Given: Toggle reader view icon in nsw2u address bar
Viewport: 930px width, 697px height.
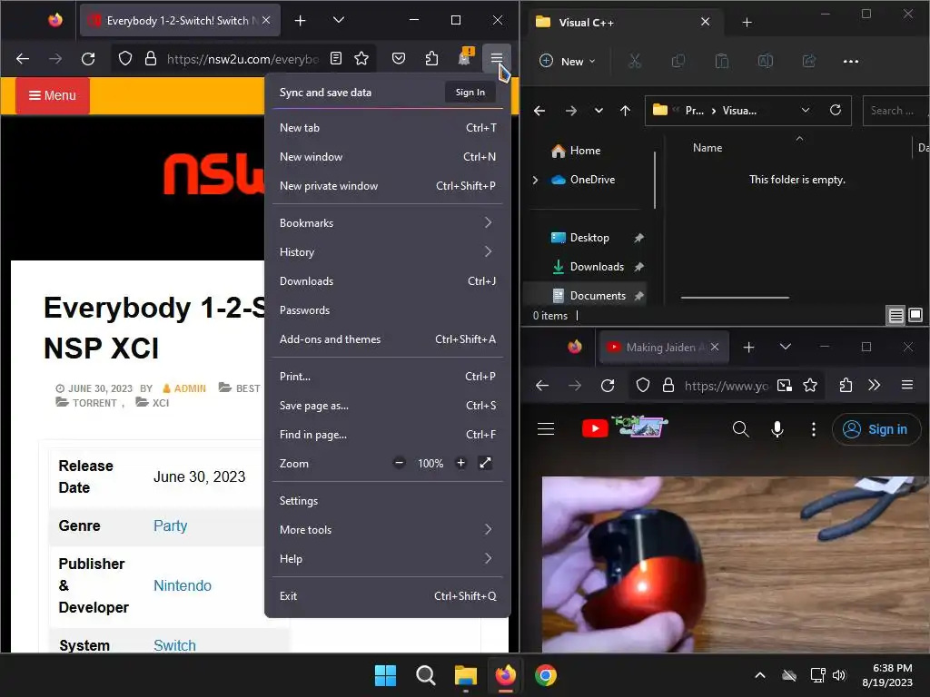Looking at the screenshot, I should pos(336,58).
